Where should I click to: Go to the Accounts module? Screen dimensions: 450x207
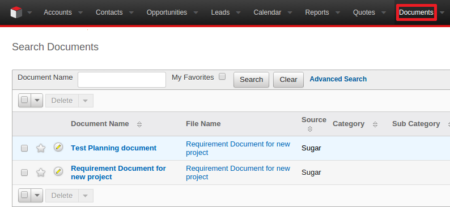point(58,12)
